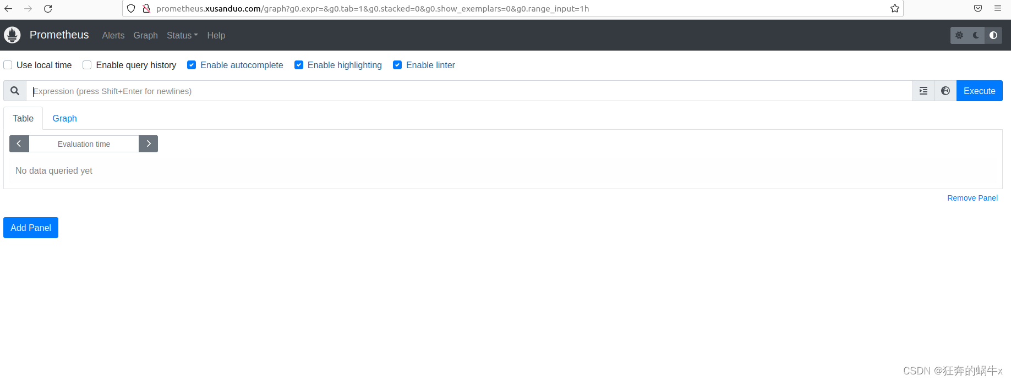The height and width of the screenshot is (381, 1011).
Task: Focus the expression input field
Action: point(469,91)
